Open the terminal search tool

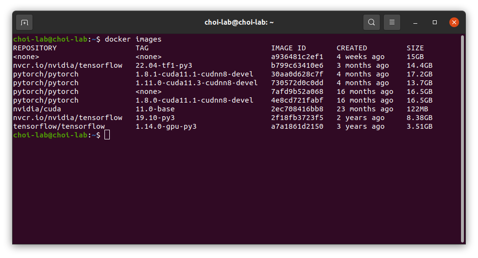coord(371,22)
